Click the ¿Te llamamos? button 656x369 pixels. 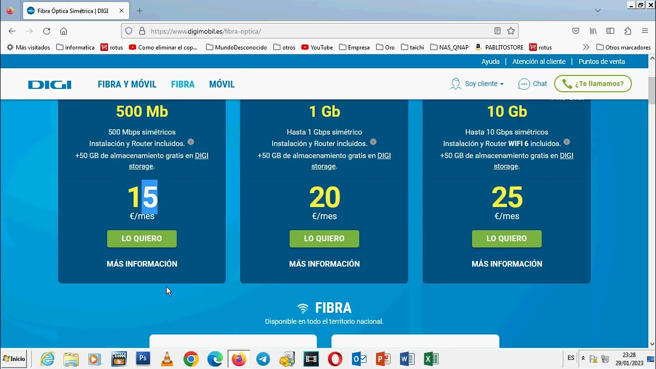click(x=593, y=84)
